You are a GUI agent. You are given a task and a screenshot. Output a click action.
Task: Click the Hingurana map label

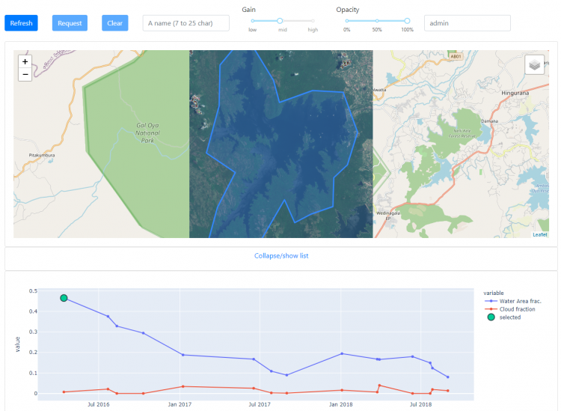pyautogui.click(x=515, y=93)
